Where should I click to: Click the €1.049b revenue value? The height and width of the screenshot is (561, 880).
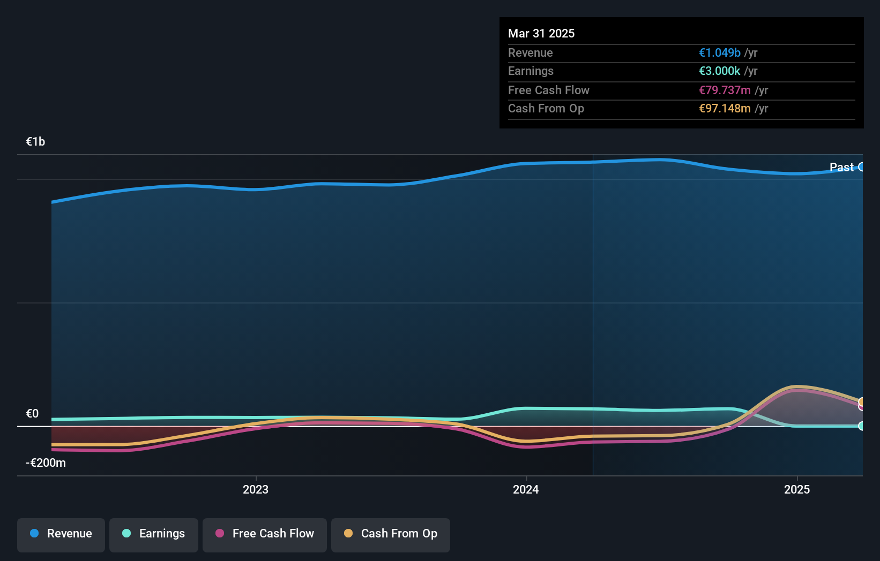720,52
